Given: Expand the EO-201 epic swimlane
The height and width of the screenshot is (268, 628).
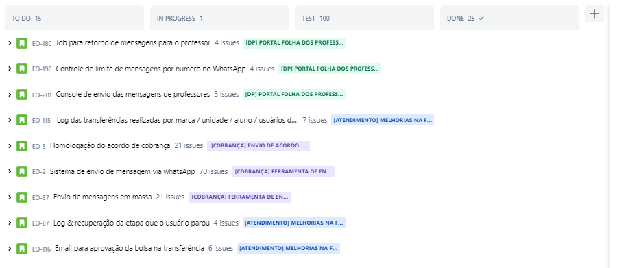Looking at the screenshot, I should [x=10, y=95].
